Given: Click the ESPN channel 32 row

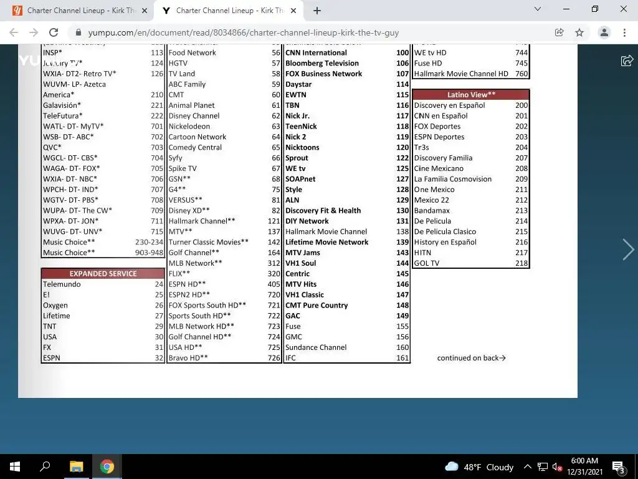Looking at the screenshot, I should click(103, 358).
